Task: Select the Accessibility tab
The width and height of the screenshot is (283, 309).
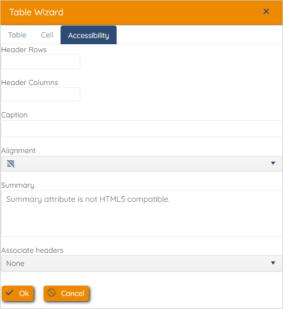Action: (88, 35)
